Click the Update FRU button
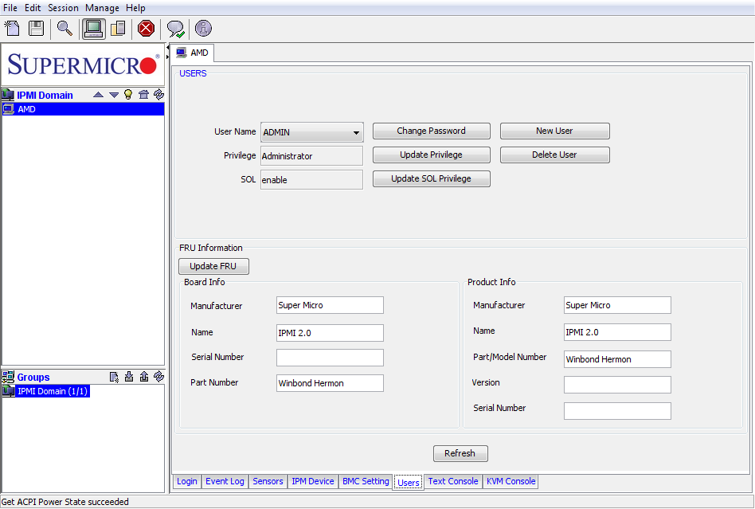Screen dimensions: 755x509 tap(213, 266)
